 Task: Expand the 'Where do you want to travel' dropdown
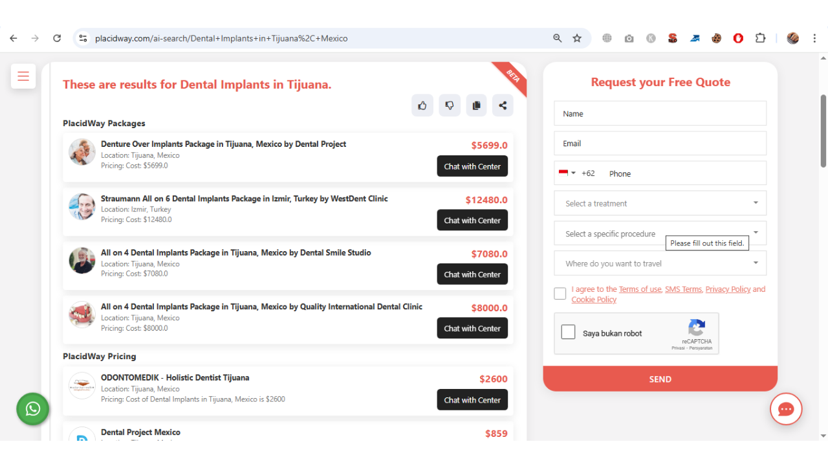pos(660,263)
